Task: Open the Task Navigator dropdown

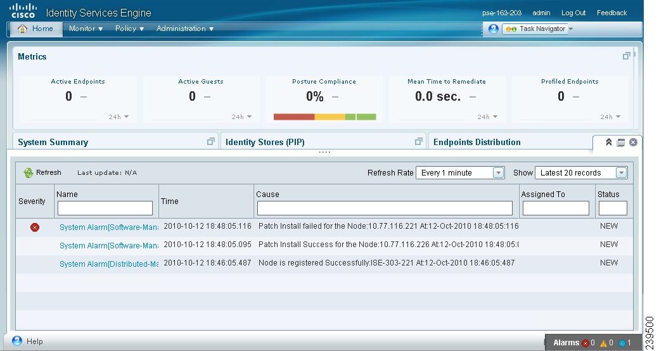Action: [x=571, y=29]
